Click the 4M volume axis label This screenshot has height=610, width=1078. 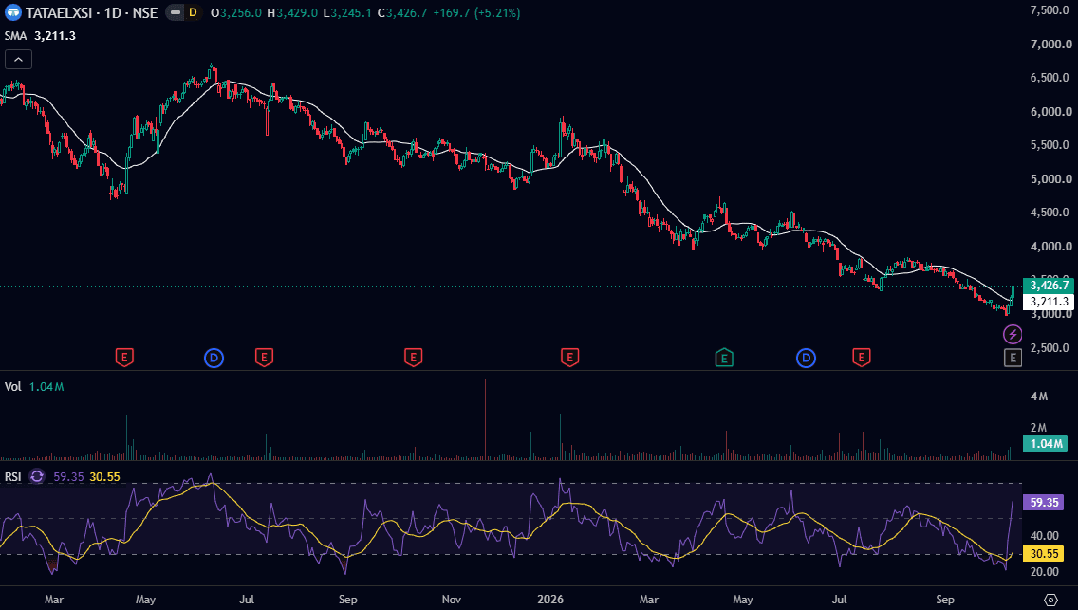click(x=1039, y=397)
